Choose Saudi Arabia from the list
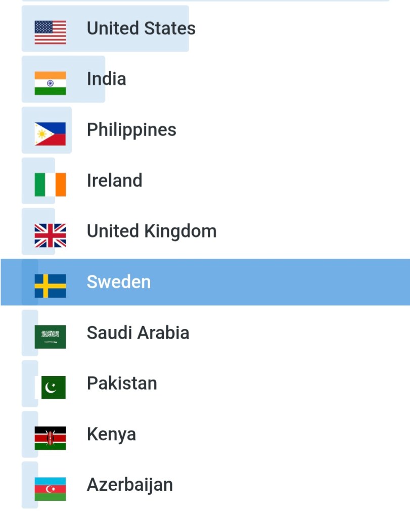Screen dimensions: 410x517 [138, 333]
